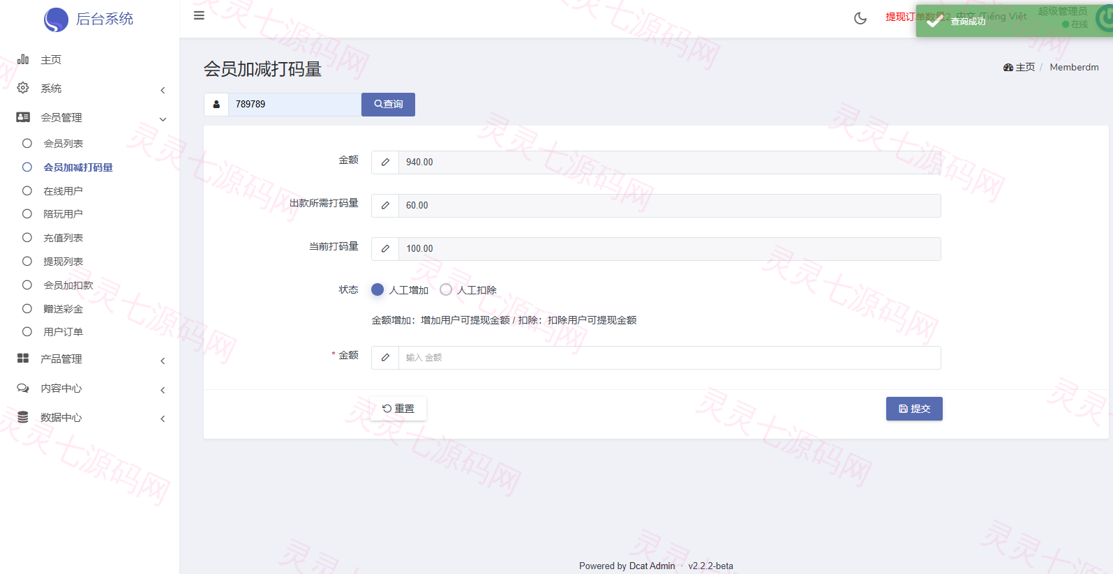Click pencil icon beside 60.00 field
This screenshot has width=1113, height=574.
(385, 206)
